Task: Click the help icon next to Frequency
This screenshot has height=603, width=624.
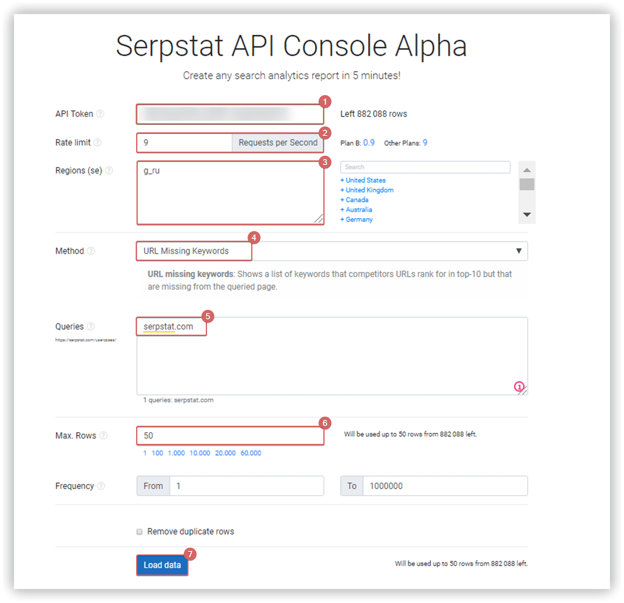Action: [101, 486]
